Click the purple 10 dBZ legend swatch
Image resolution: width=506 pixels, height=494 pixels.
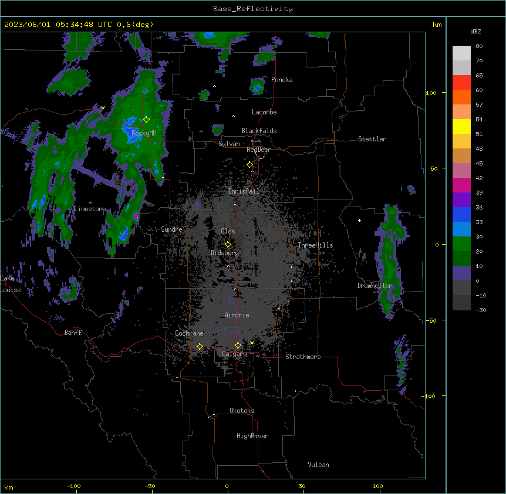click(461, 273)
